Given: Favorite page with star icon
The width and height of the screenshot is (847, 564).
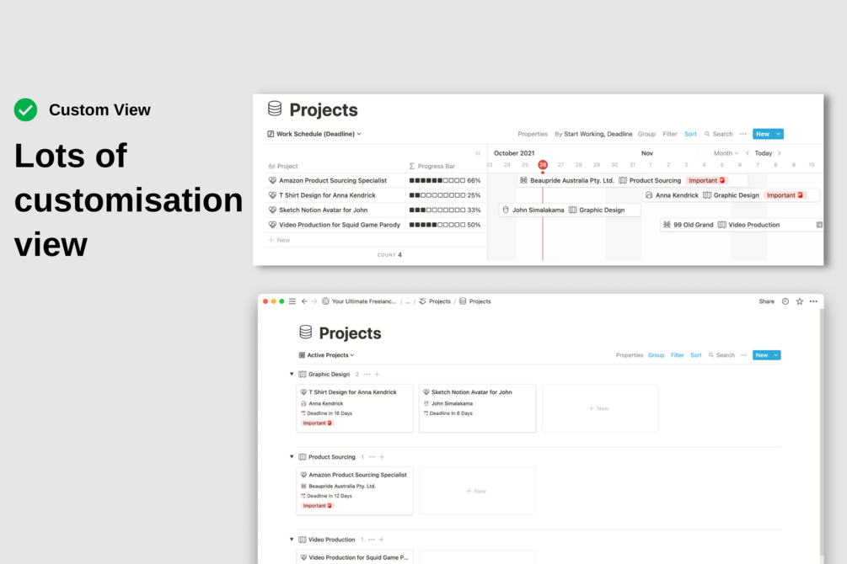Looking at the screenshot, I should [800, 301].
